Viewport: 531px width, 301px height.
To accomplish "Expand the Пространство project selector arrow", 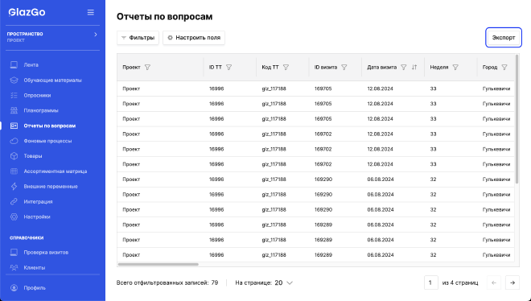I will click(x=96, y=35).
